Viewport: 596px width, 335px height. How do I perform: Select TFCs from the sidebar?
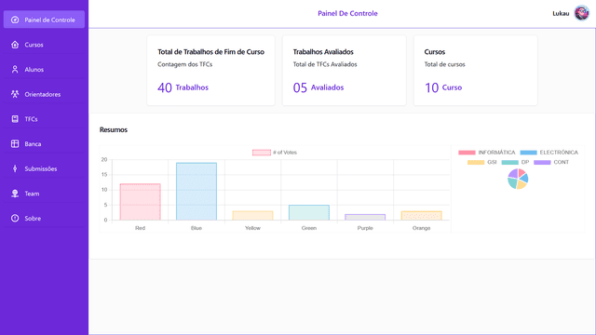coord(44,119)
